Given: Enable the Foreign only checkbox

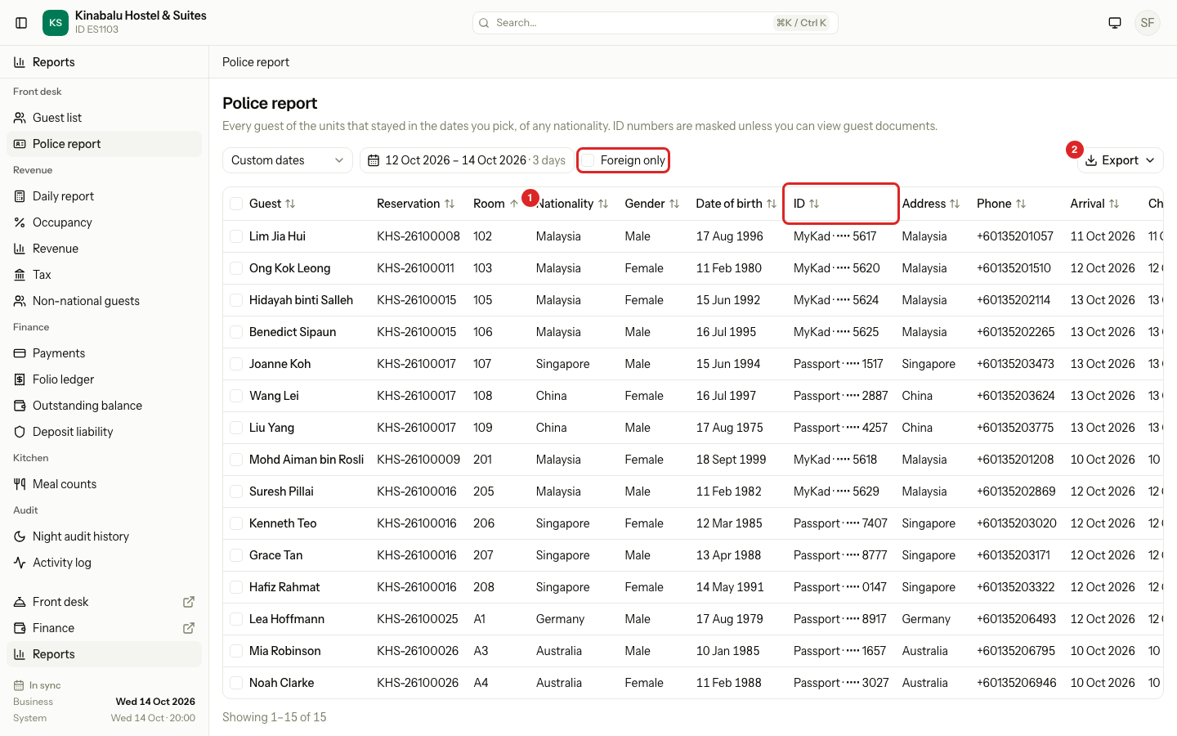Looking at the screenshot, I should (588, 160).
